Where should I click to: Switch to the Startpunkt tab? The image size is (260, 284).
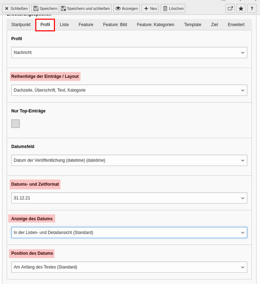click(21, 25)
